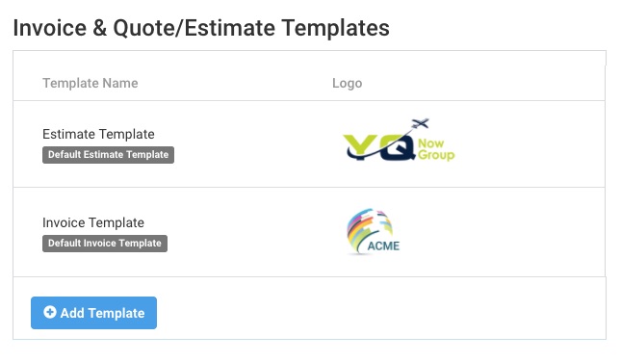Click the Template Name column header
This screenshot has width=621, height=362.
[91, 83]
